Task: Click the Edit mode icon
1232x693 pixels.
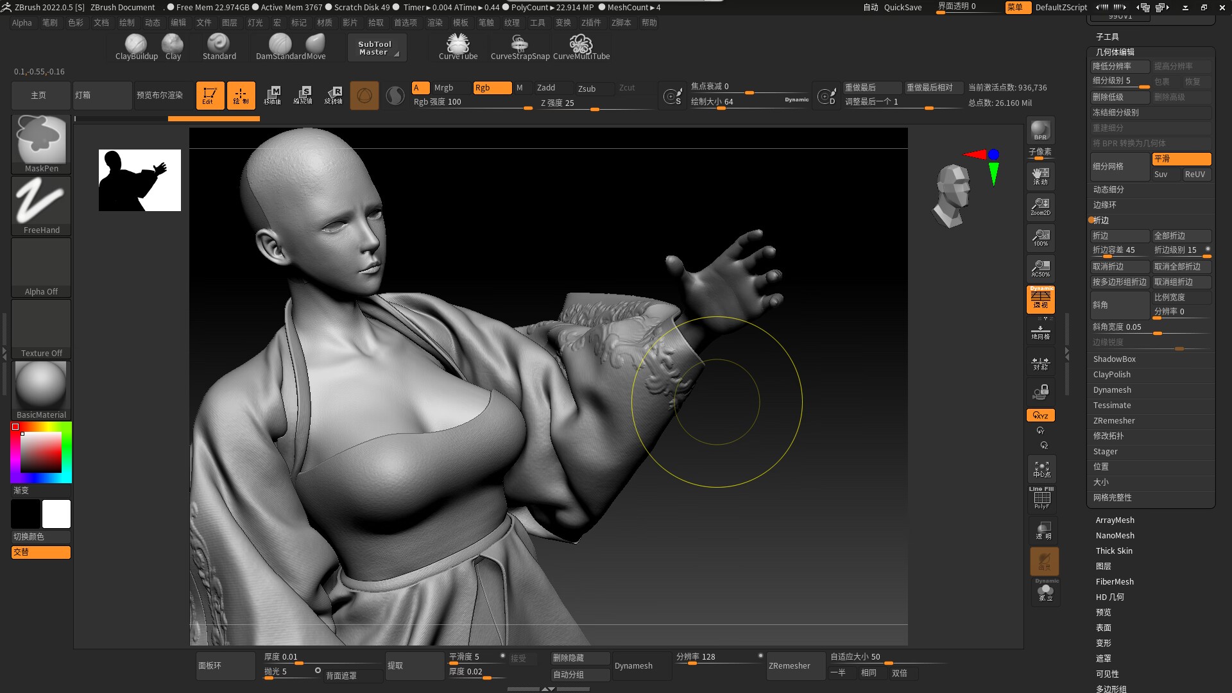Action: click(x=210, y=96)
